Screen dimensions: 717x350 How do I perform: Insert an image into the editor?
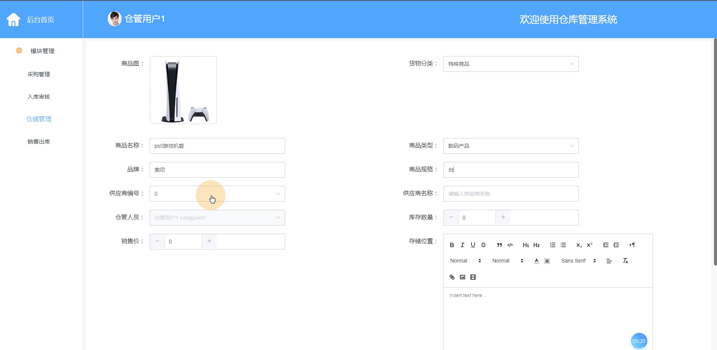(462, 277)
